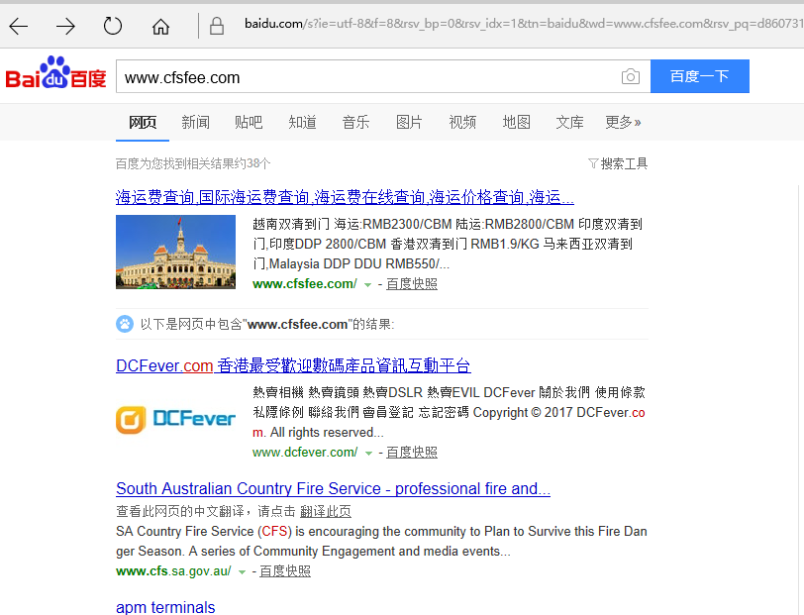Select the 网页 tab
The height and width of the screenshot is (615, 804).
142,122
